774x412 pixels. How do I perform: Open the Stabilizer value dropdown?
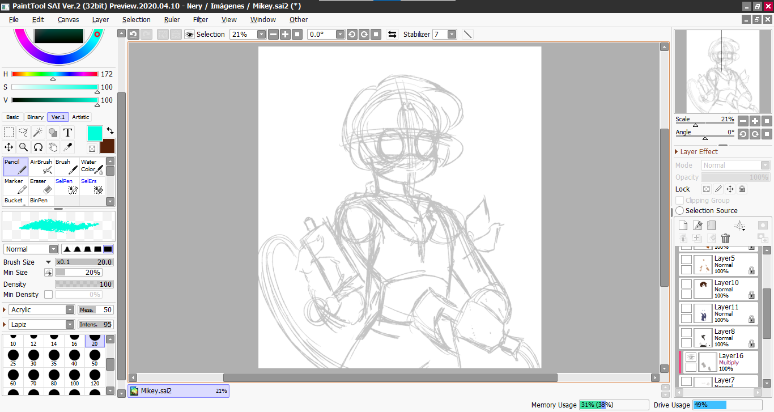click(x=452, y=35)
